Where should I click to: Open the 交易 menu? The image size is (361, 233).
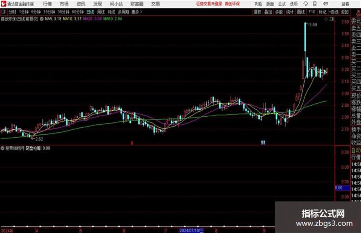coord(155,4)
